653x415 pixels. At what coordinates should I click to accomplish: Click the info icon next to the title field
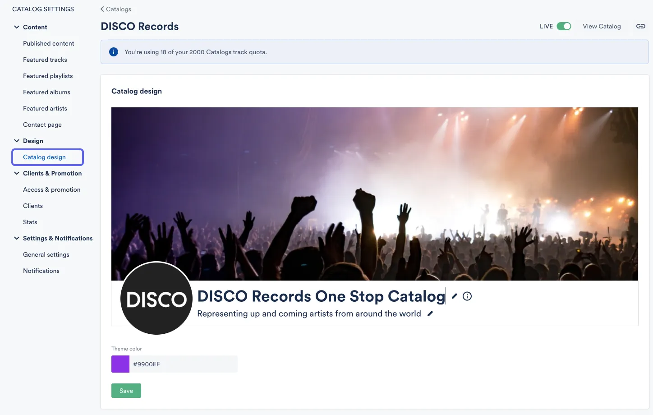pos(467,296)
